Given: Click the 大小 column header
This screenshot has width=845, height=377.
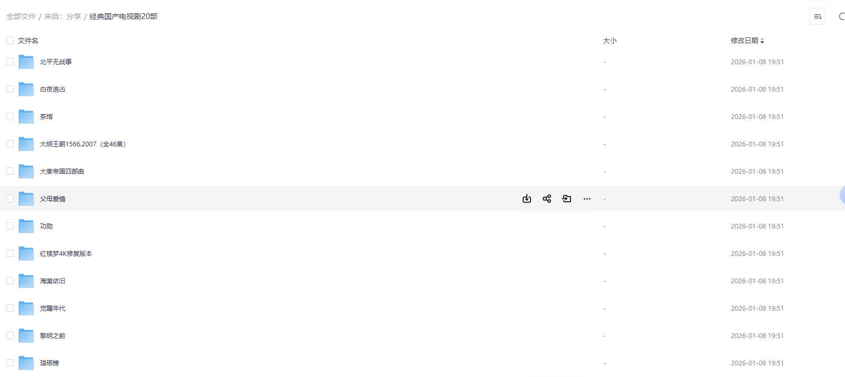Looking at the screenshot, I should pos(610,41).
